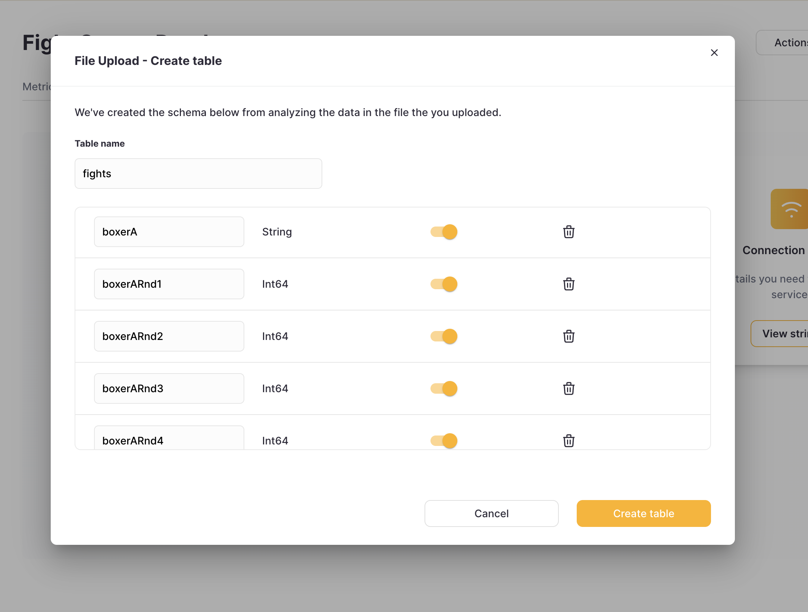Edit the boxerA column name field
The width and height of the screenshot is (808, 612).
point(169,232)
